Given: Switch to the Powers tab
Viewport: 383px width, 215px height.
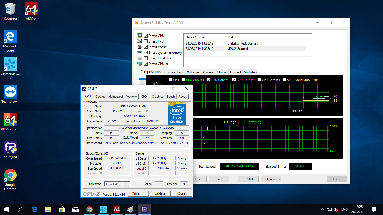Looking at the screenshot, I should coord(208,72).
